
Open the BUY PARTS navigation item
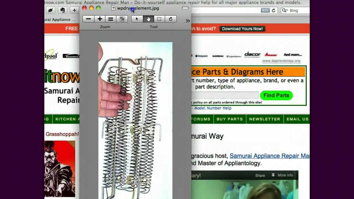coord(230,119)
